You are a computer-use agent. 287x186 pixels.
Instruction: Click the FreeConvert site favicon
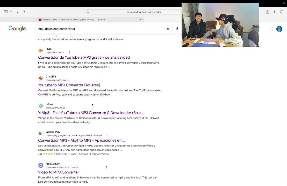tap(41, 165)
